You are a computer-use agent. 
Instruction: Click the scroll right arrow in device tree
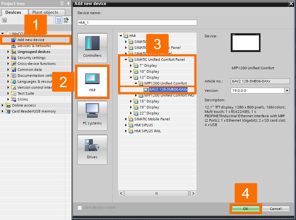pyautogui.click(x=193, y=193)
